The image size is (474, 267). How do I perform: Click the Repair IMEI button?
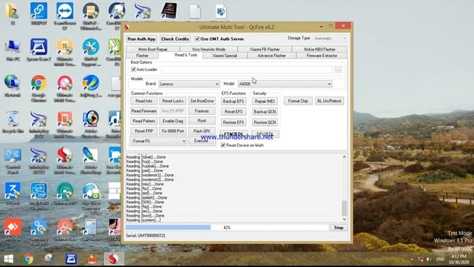tap(265, 101)
